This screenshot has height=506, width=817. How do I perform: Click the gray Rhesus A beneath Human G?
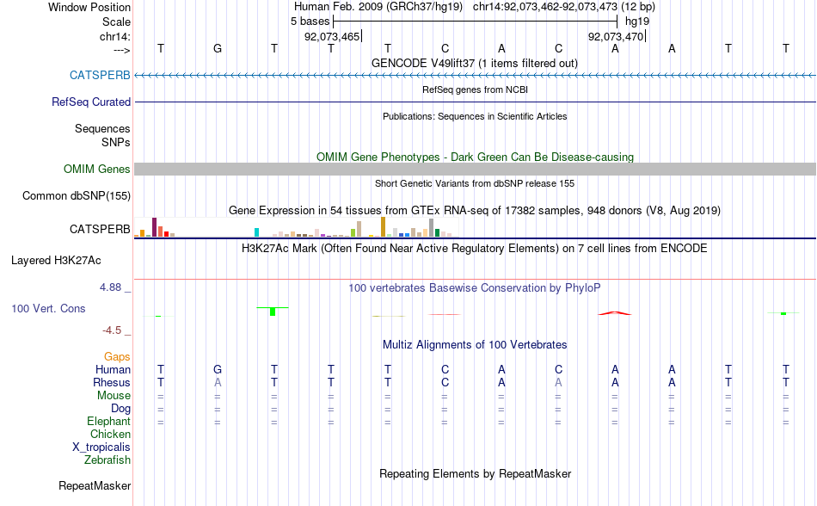pos(218,382)
